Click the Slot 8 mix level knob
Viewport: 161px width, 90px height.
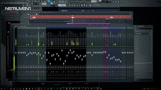pos(150,49)
